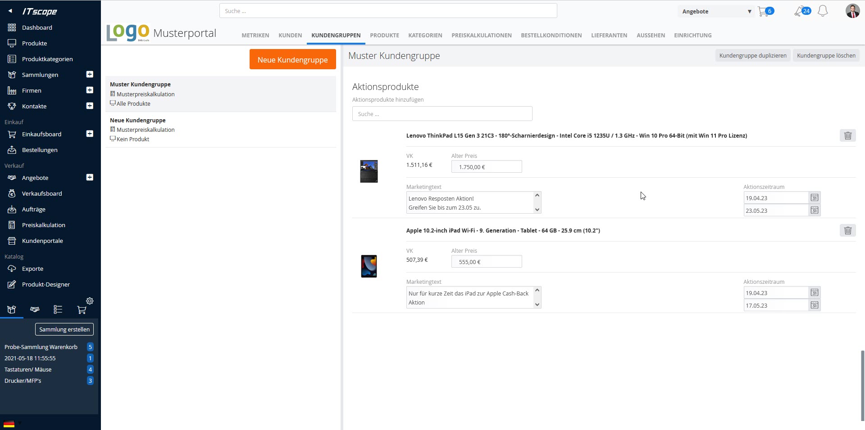Open announcements icon with 24 badge
The image size is (865, 430).
click(802, 11)
